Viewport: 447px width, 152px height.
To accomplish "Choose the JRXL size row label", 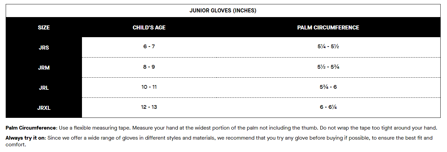I will pyautogui.click(x=44, y=108).
